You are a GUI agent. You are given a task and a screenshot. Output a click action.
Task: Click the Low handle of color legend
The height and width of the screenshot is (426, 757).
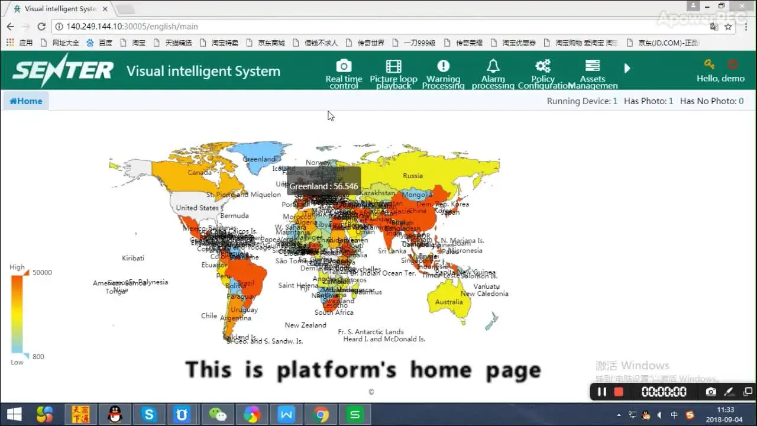pyautogui.click(x=25, y=356)
